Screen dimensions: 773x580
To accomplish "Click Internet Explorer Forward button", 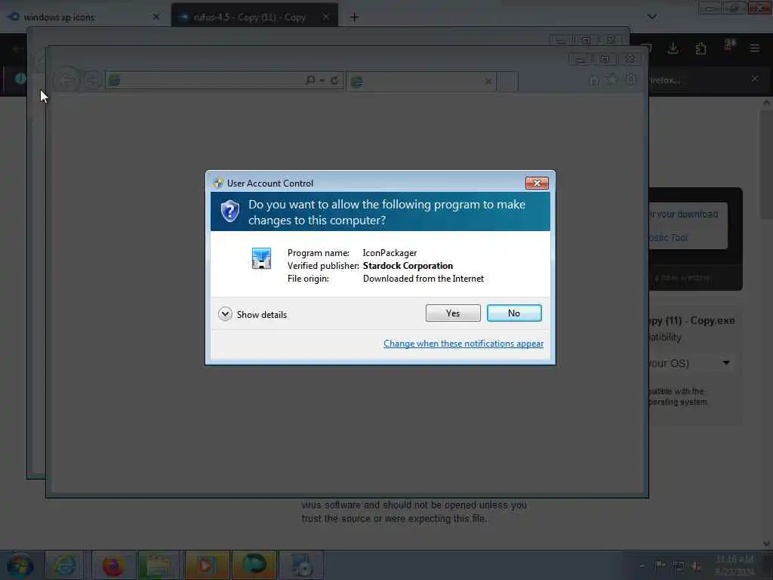I will coord(91,79).
